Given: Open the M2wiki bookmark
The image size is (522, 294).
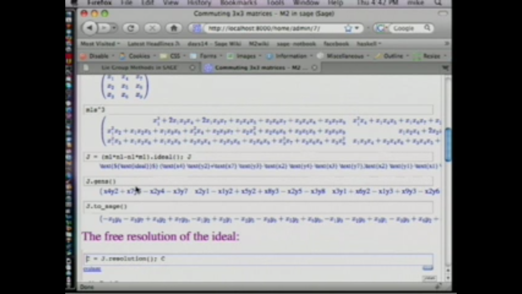Looking at the screenshot, I should point(259,44).
